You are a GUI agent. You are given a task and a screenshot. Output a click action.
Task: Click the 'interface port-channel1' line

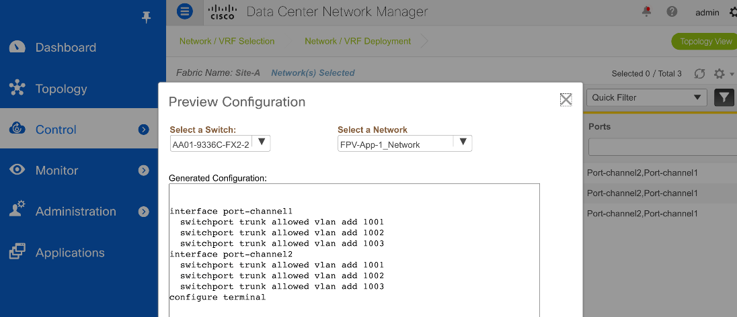231,212
